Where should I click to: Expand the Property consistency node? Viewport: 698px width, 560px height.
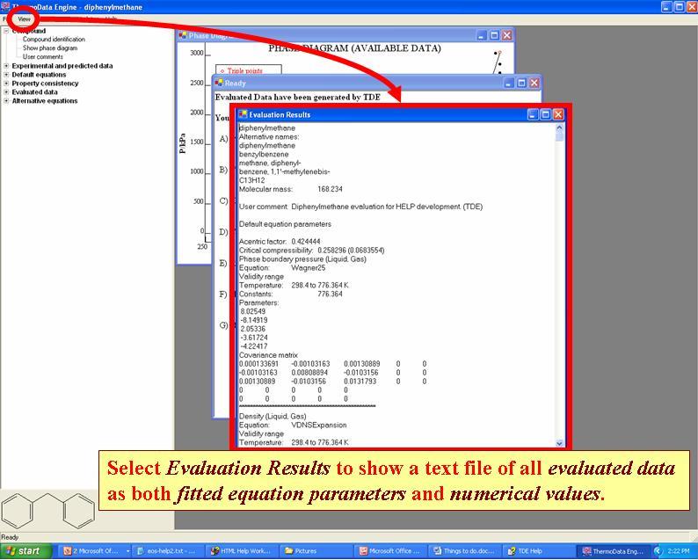click(x=6, y=84)
